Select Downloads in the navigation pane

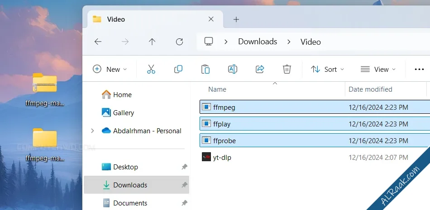[x=136, y=185]
